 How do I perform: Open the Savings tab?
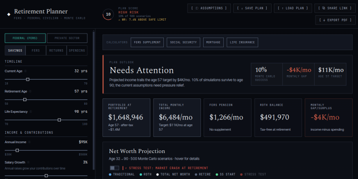point(15,51)
